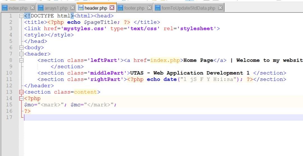The height and width of the screenshot is (156, 303).
Task: Click the $mo variable assignment
Action: pos(46,105)
